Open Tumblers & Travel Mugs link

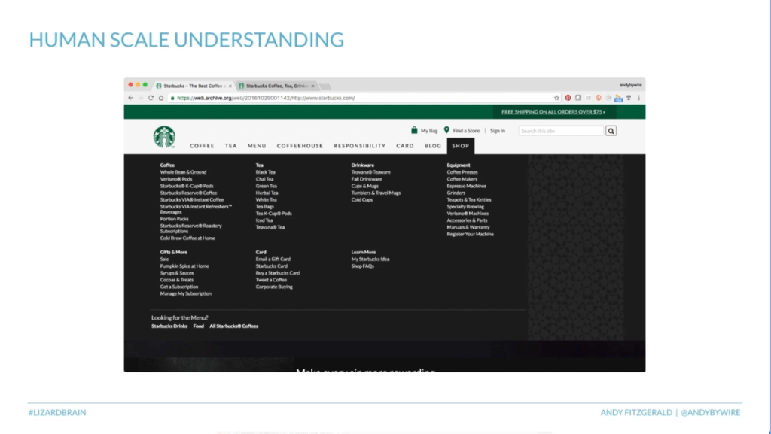[x=376, y=193]
